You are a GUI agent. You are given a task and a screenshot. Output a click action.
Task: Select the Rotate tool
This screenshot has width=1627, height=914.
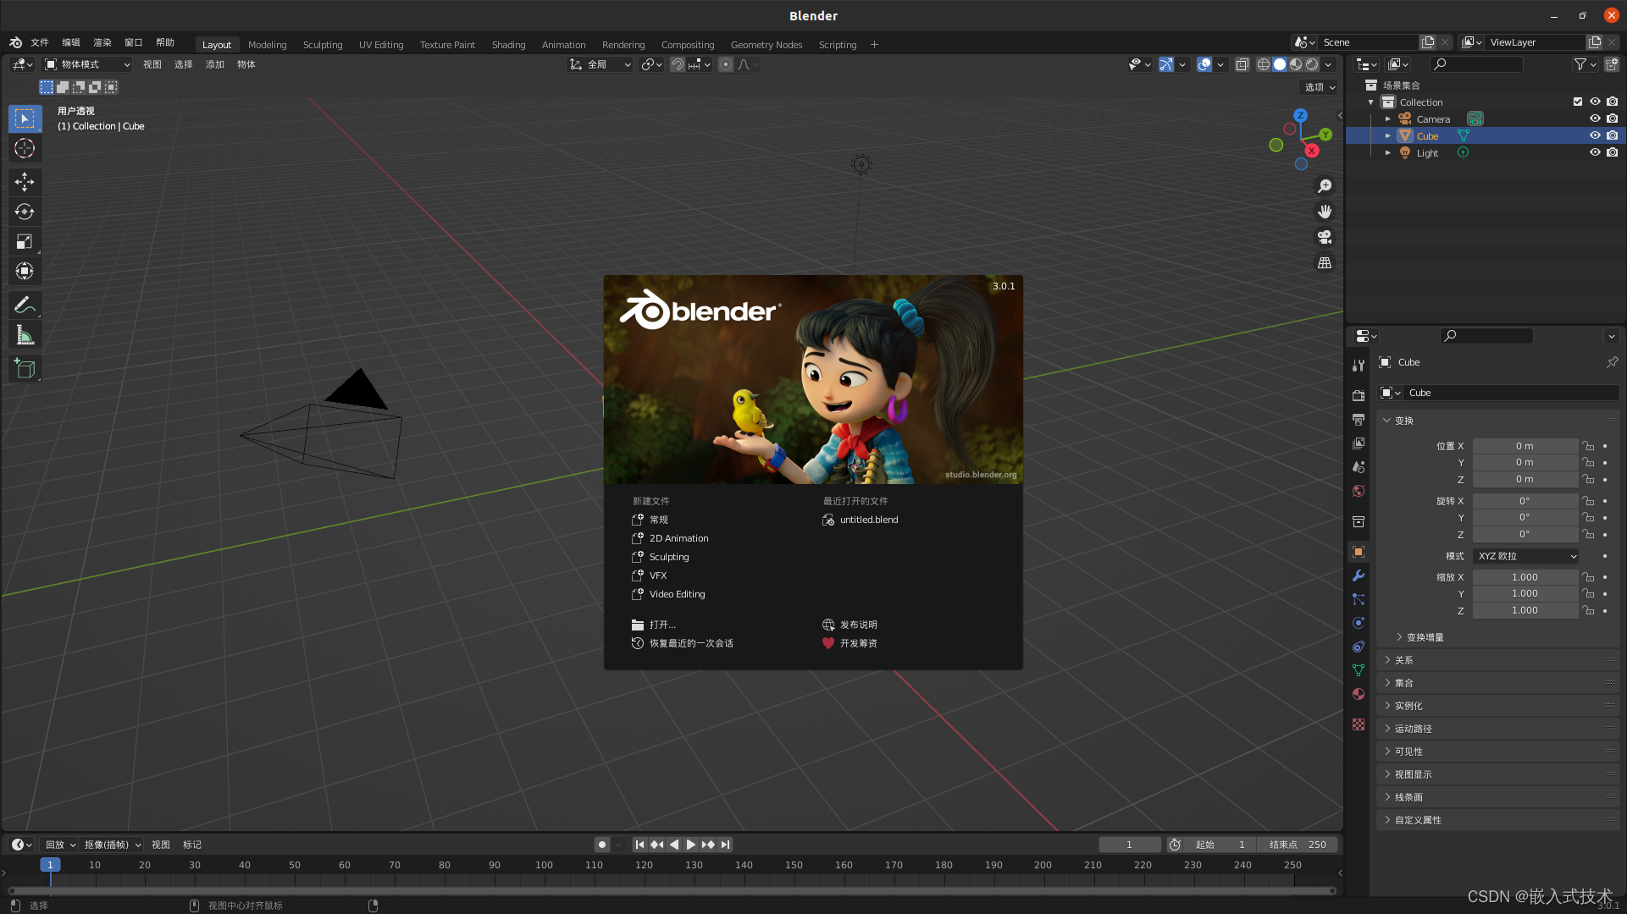[x=25, y=212]
